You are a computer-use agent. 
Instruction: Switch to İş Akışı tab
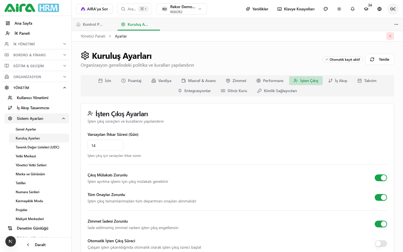pyautogui.click(x=338, y=81)
